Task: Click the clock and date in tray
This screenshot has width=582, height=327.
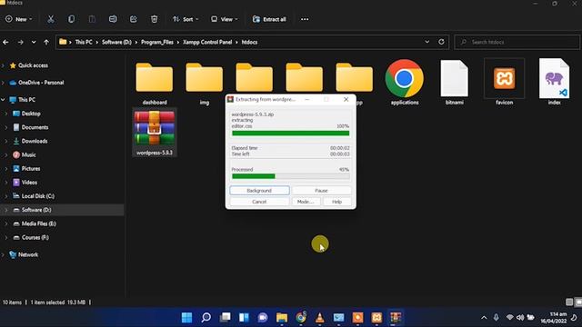Action: point(554,317)
